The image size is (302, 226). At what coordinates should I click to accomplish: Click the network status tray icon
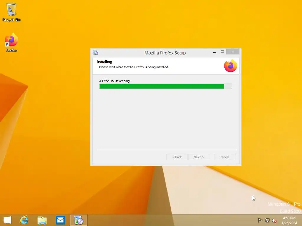(x=267, y=220)
